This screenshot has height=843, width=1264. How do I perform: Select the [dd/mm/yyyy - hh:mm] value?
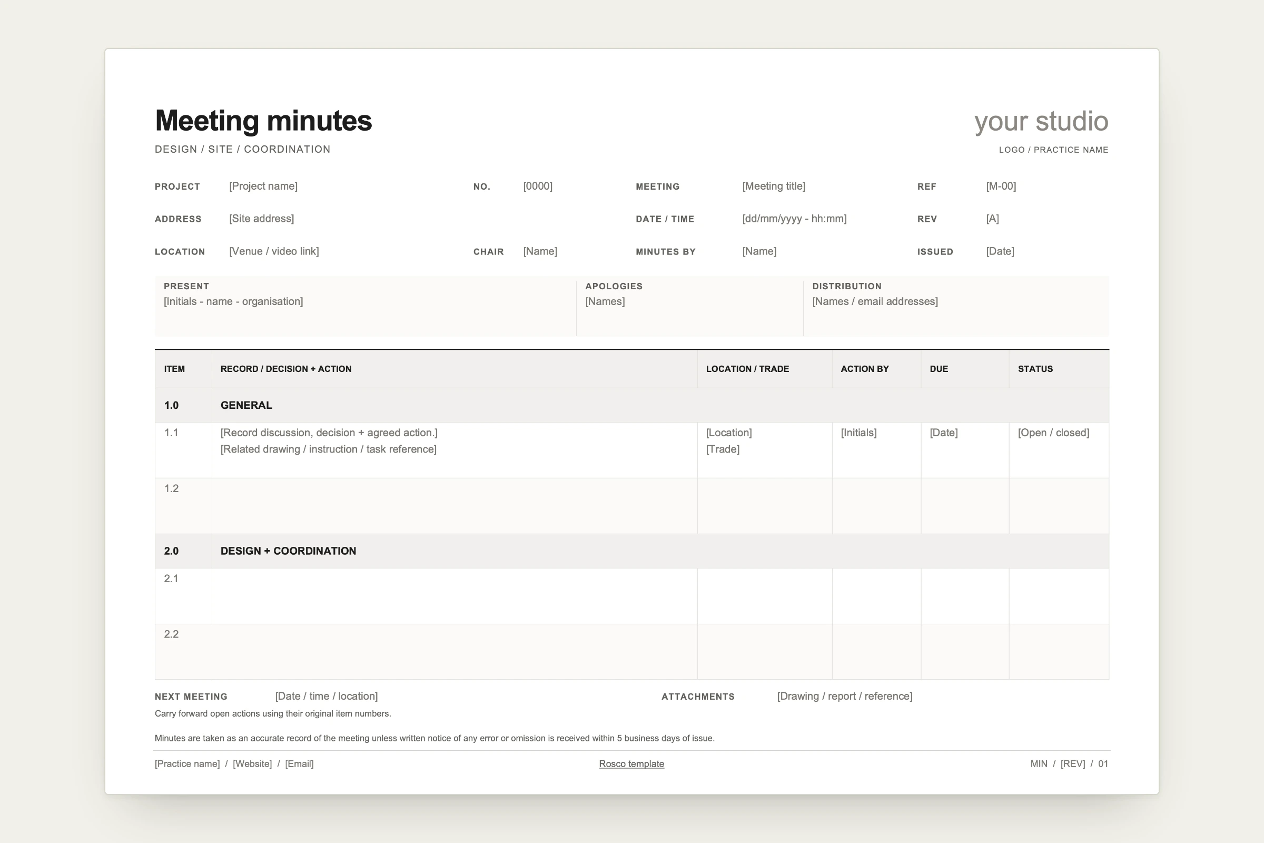coord(794,219)
